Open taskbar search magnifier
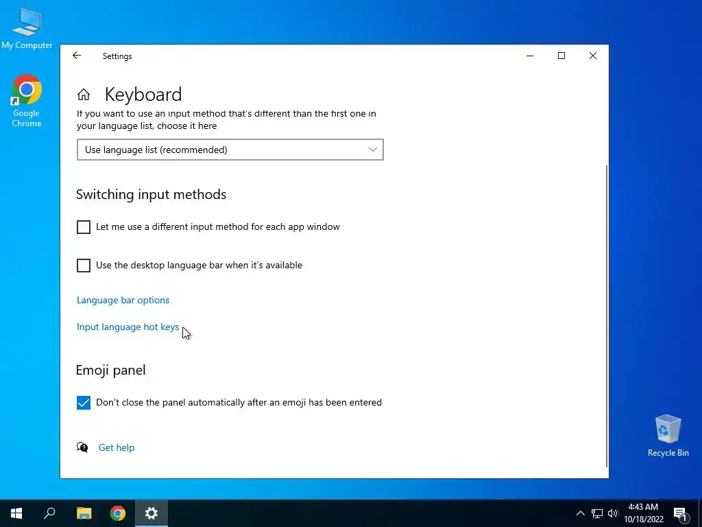Viewport: 702px width, 527px height. click(x=49, y=513)
